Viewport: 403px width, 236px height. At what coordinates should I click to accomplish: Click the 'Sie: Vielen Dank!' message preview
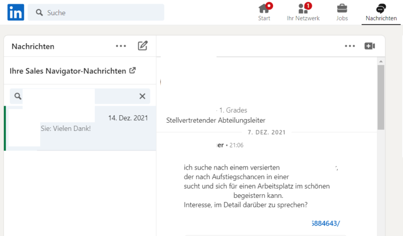(x=65, y=129)
